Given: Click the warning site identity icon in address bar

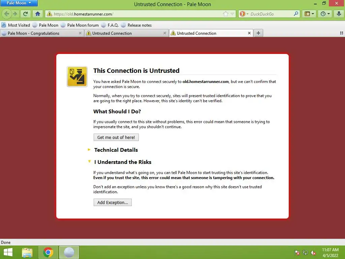Looking at the screenshot, I should click(50, 14).
